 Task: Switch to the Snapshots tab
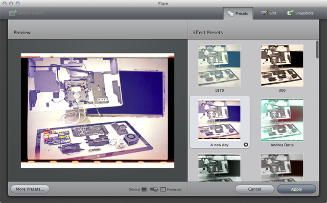click(x=300, y=13)
